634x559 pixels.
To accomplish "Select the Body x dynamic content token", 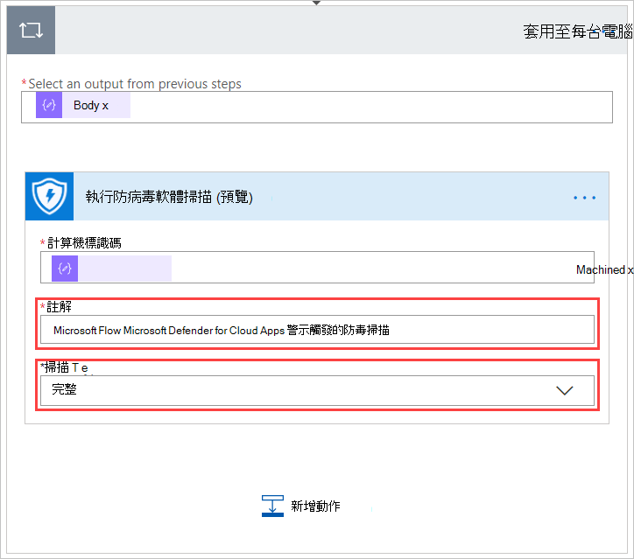I will coord(83,105).
